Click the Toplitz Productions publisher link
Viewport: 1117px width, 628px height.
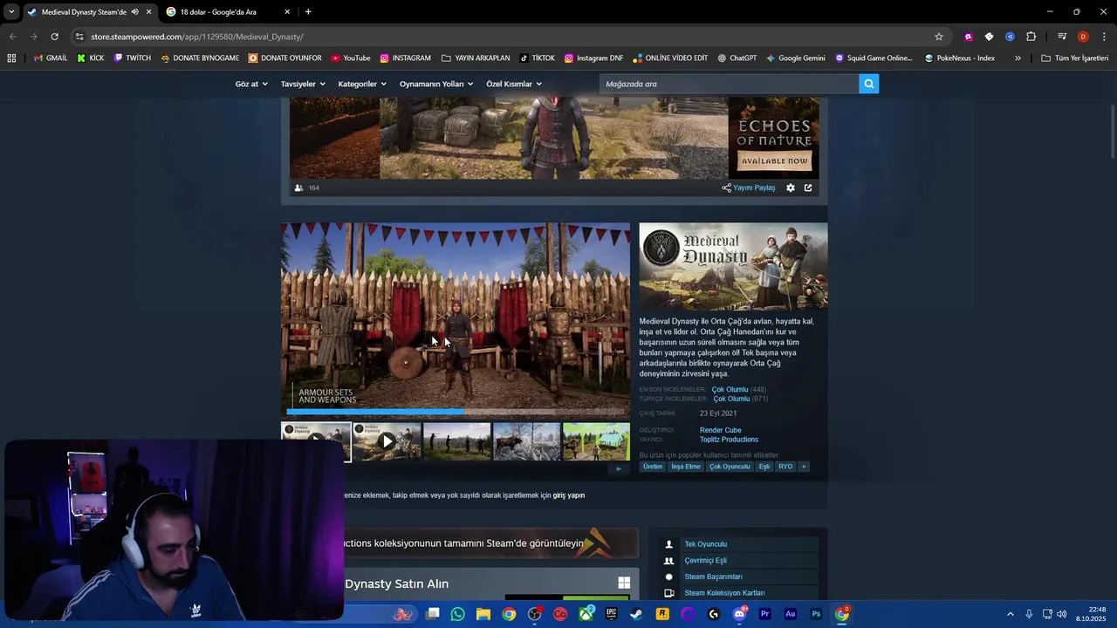729,440
